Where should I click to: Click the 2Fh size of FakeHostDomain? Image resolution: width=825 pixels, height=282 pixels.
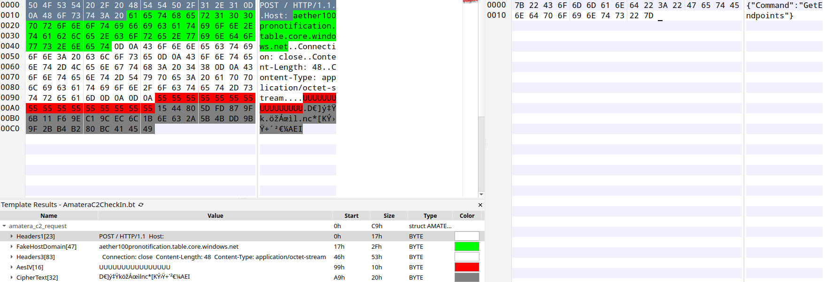coord(377,246)
